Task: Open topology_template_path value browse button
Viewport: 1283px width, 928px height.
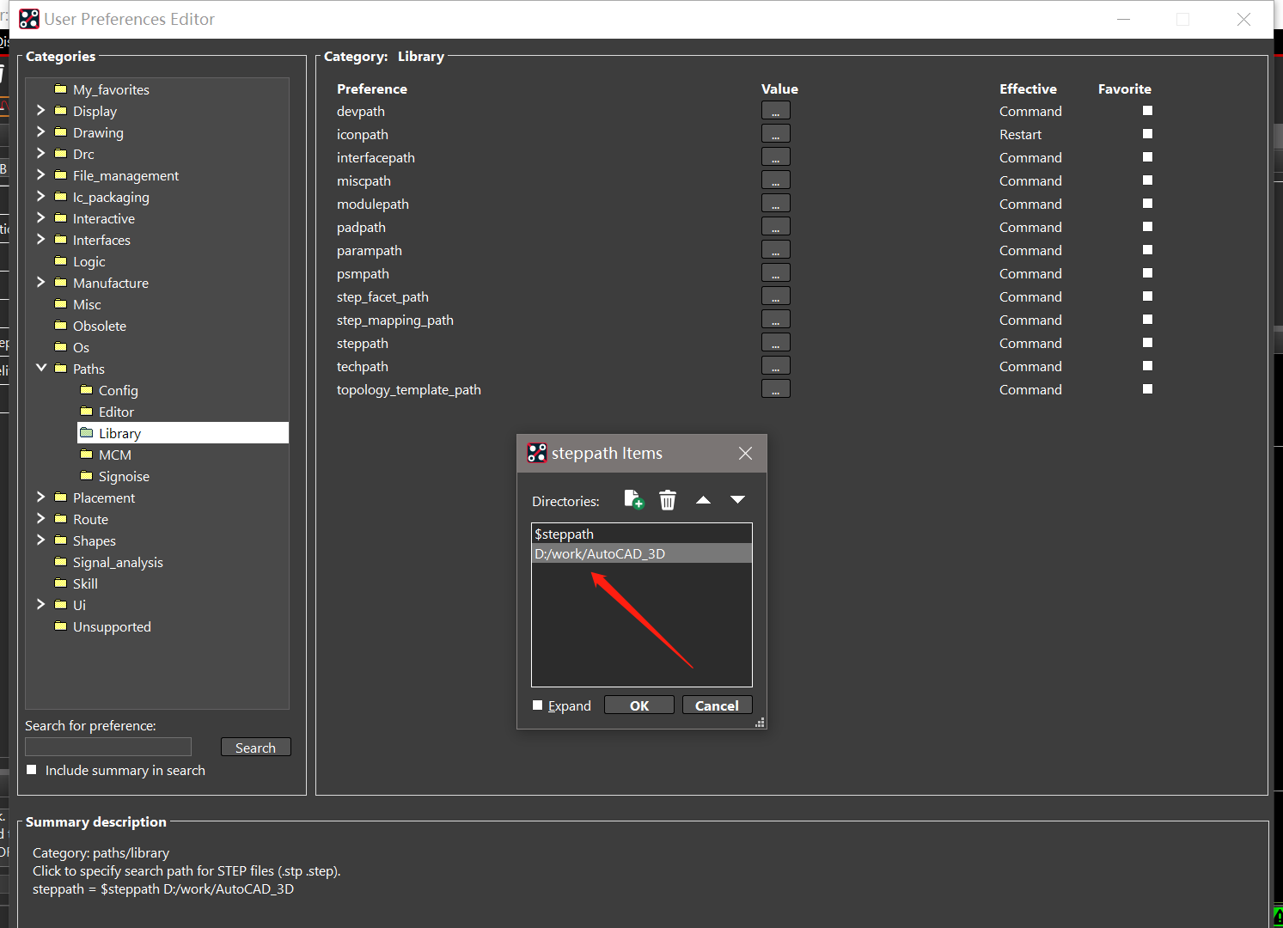Action: point(775,389)
